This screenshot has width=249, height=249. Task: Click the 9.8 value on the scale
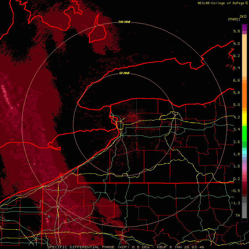(x=237, y=31)
